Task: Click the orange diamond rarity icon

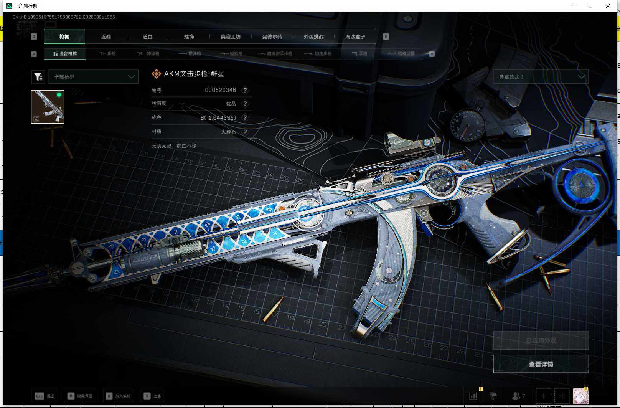Action: click(156, 74)
